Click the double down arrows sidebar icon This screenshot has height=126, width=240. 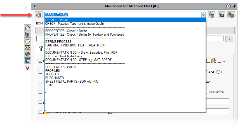pos(27,68)
